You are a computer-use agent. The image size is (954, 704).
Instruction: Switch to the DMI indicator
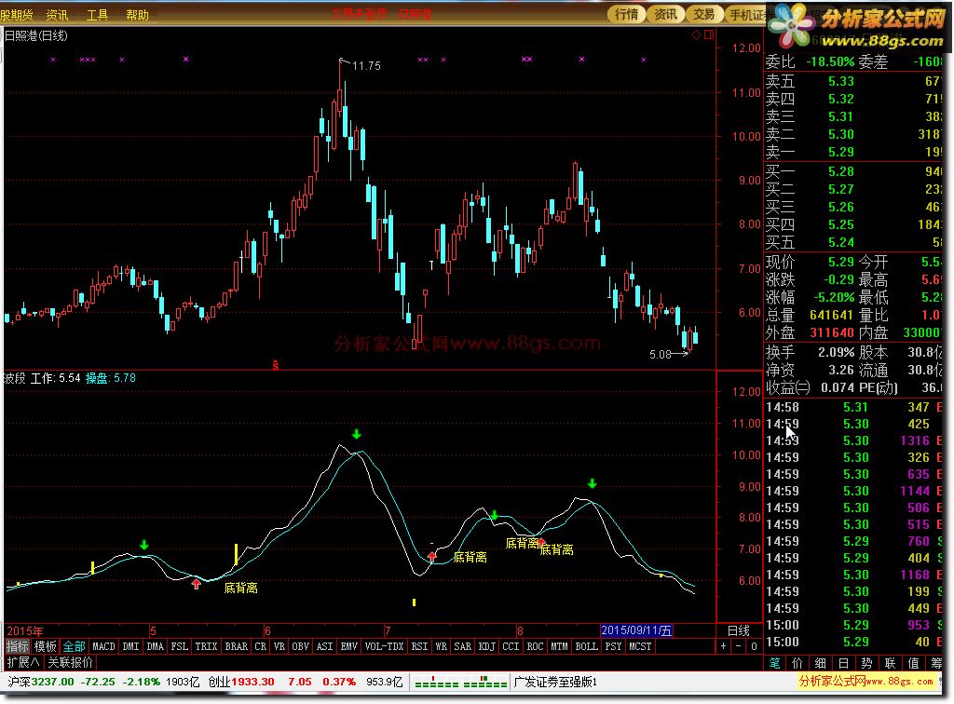tap(130, 646)
